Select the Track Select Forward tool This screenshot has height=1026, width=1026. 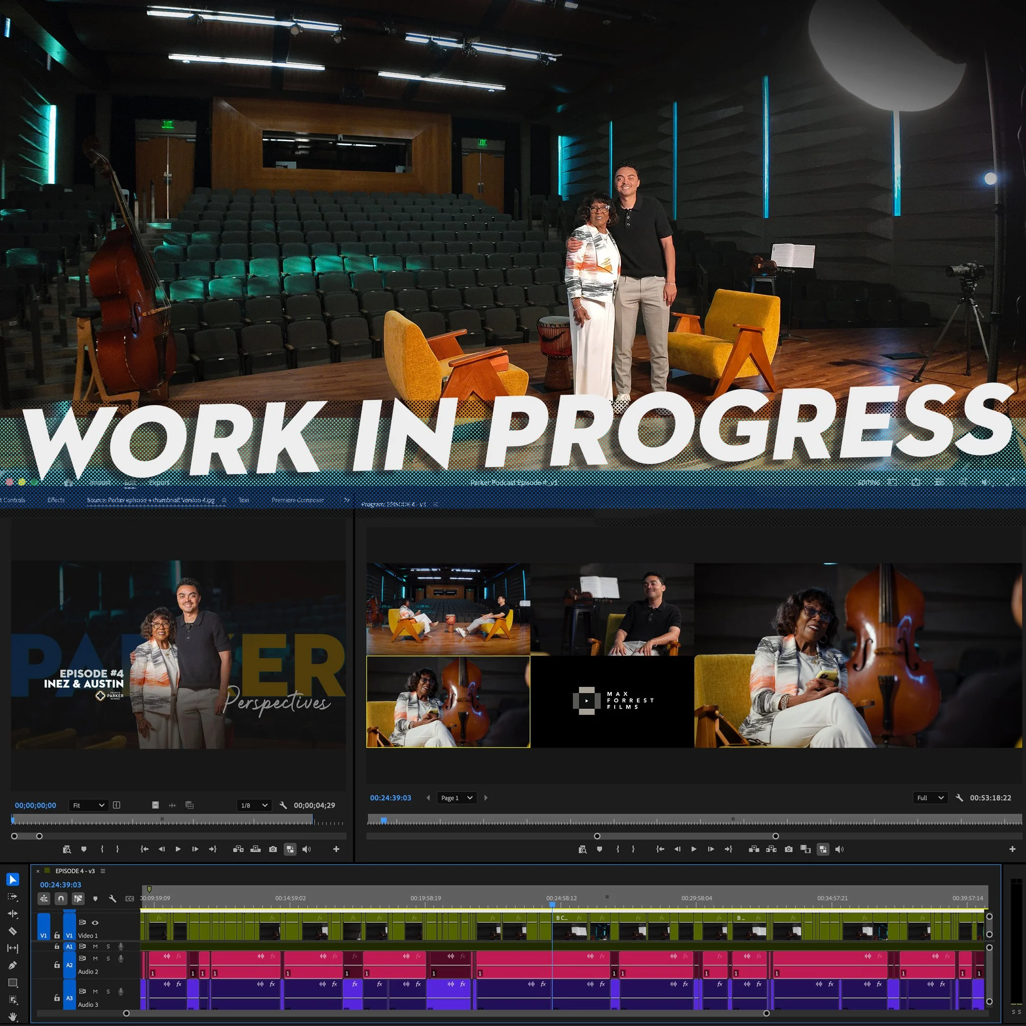13,897
